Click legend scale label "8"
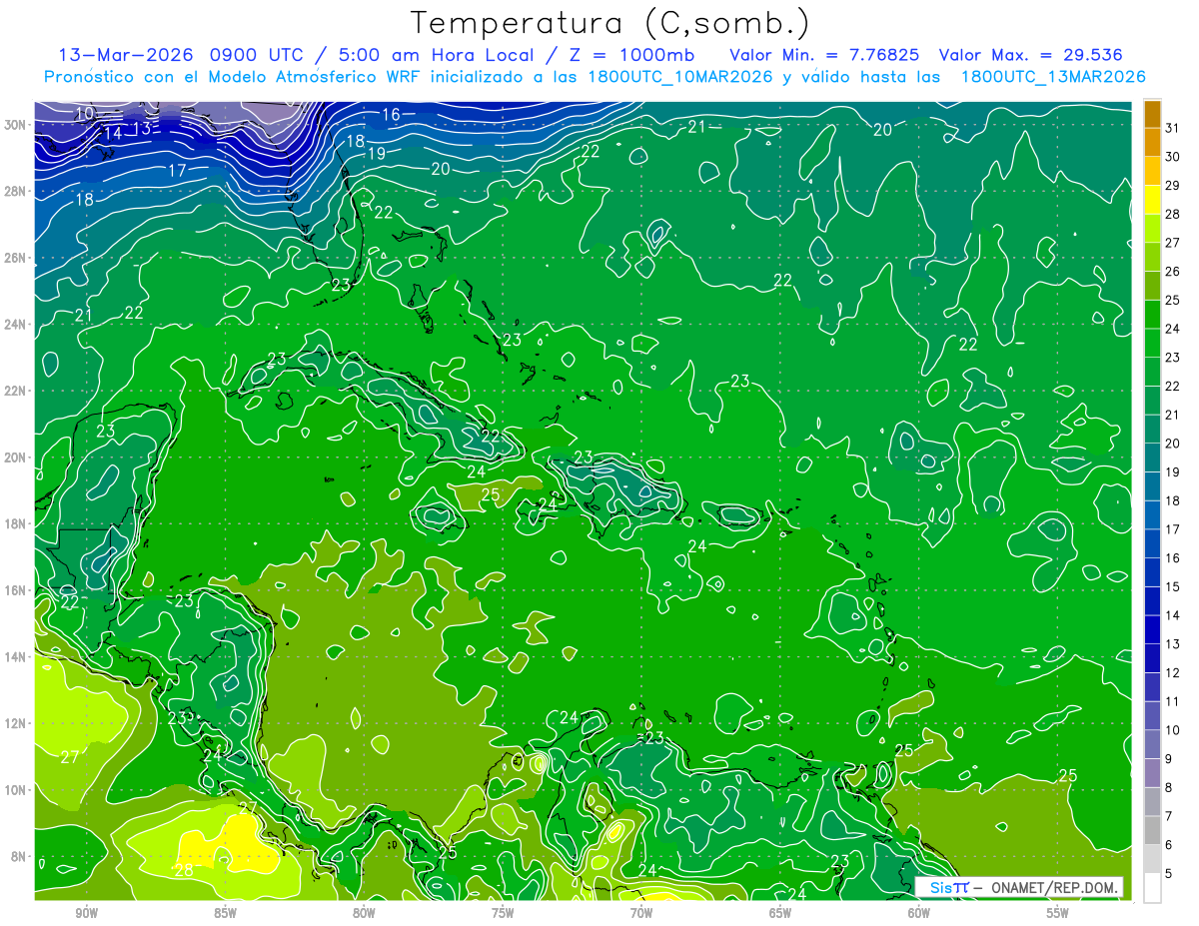The height and width of the screenshot is (926, 1199). [1169, 787]
